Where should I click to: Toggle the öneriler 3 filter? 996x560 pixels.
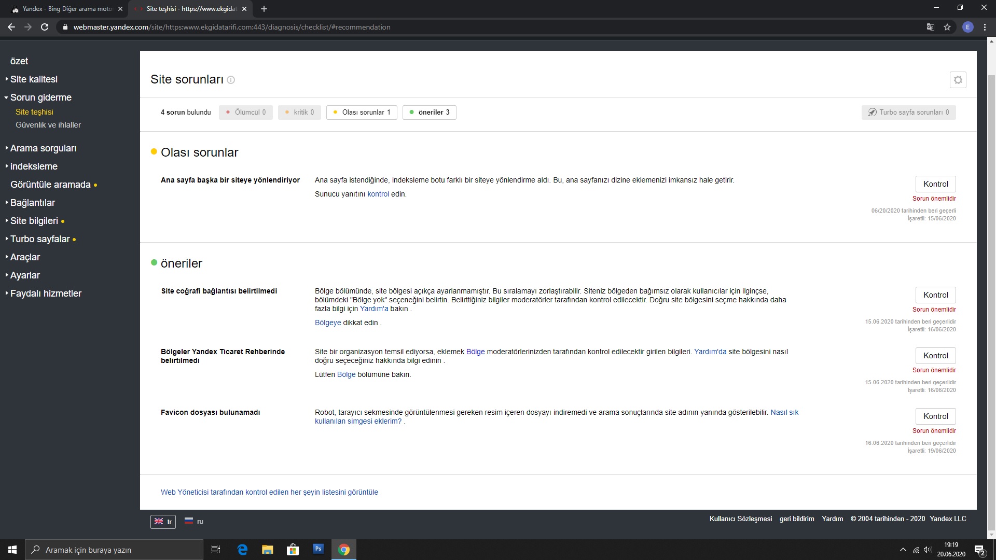(429, 113)
